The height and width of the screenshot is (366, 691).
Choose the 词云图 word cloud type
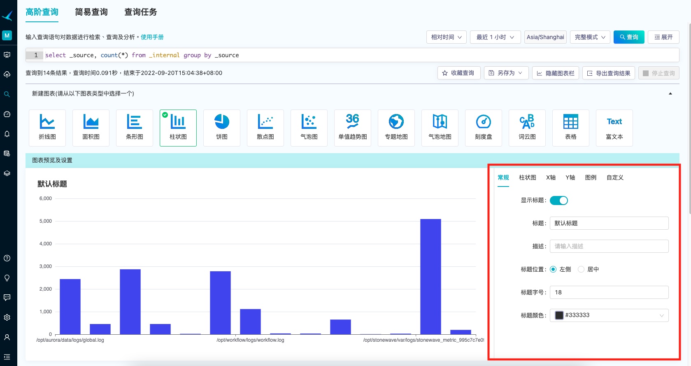pos(527,128)
